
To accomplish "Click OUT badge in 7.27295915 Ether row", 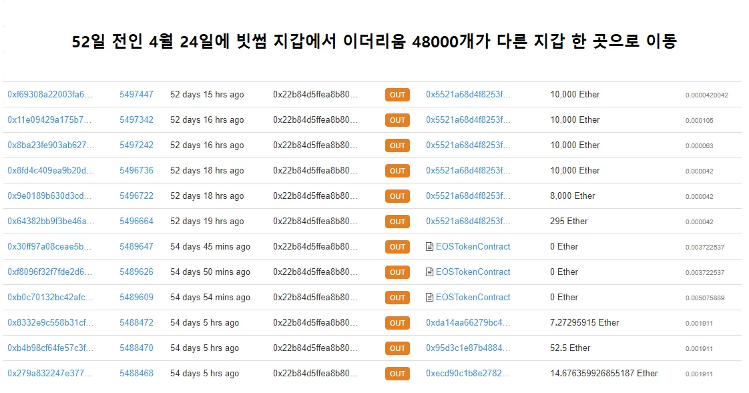I will click(397, 323).
